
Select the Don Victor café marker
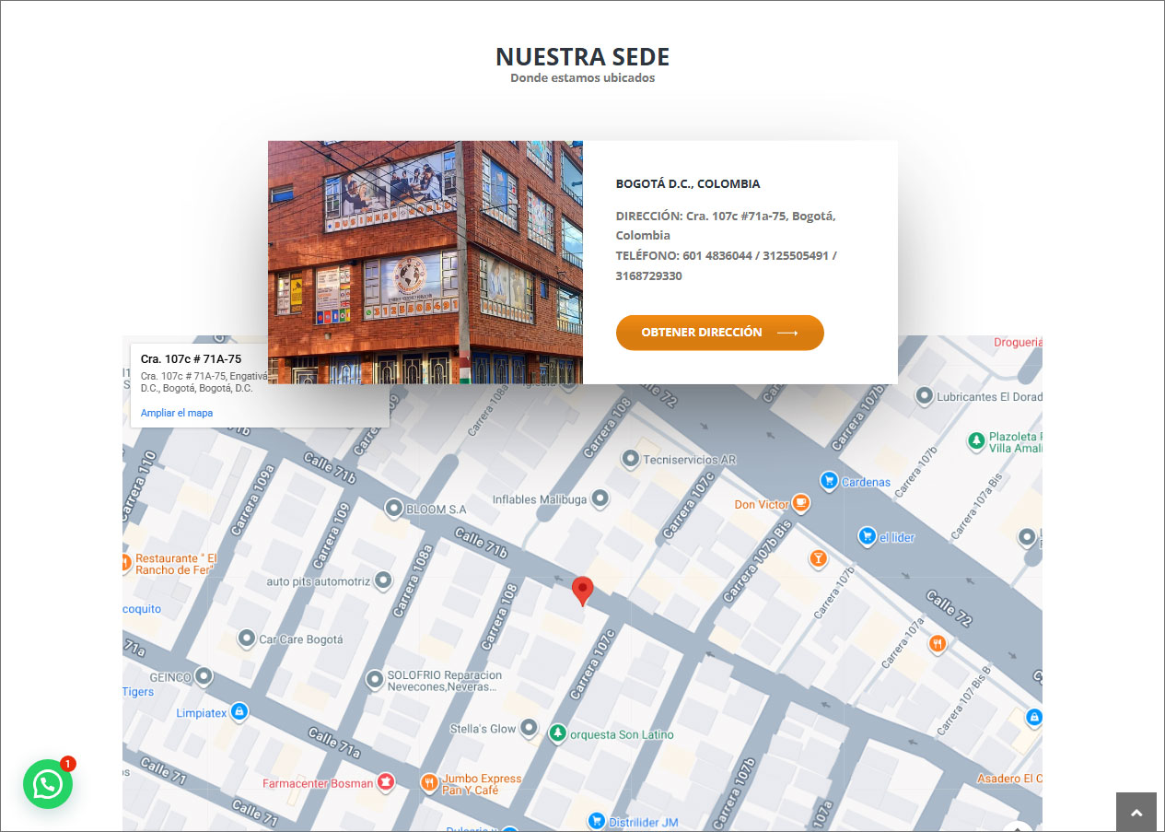coord(800,503)
